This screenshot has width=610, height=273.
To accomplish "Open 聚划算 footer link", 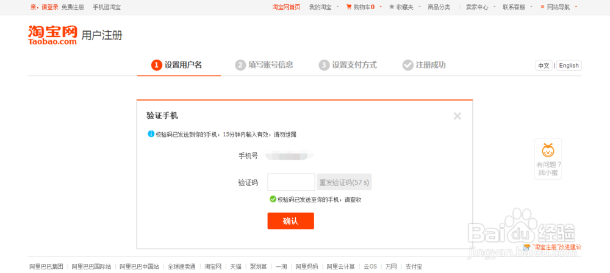I will point(258,267).
